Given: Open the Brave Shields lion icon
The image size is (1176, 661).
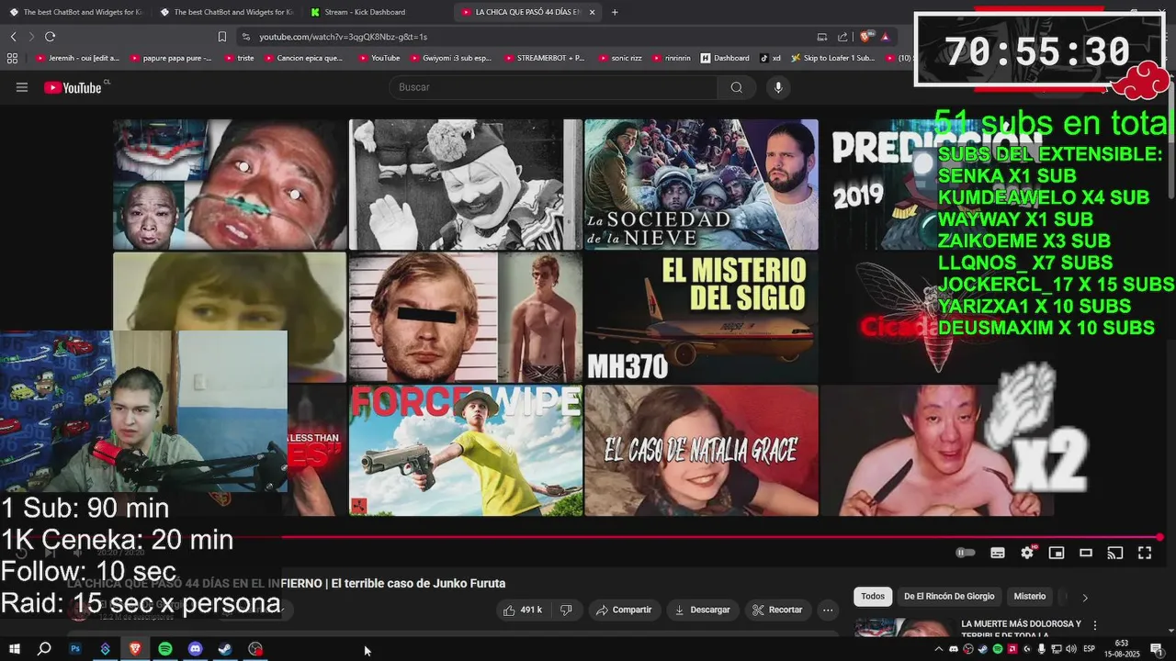Looking at the screenshot, I should (x=865, y=37).
